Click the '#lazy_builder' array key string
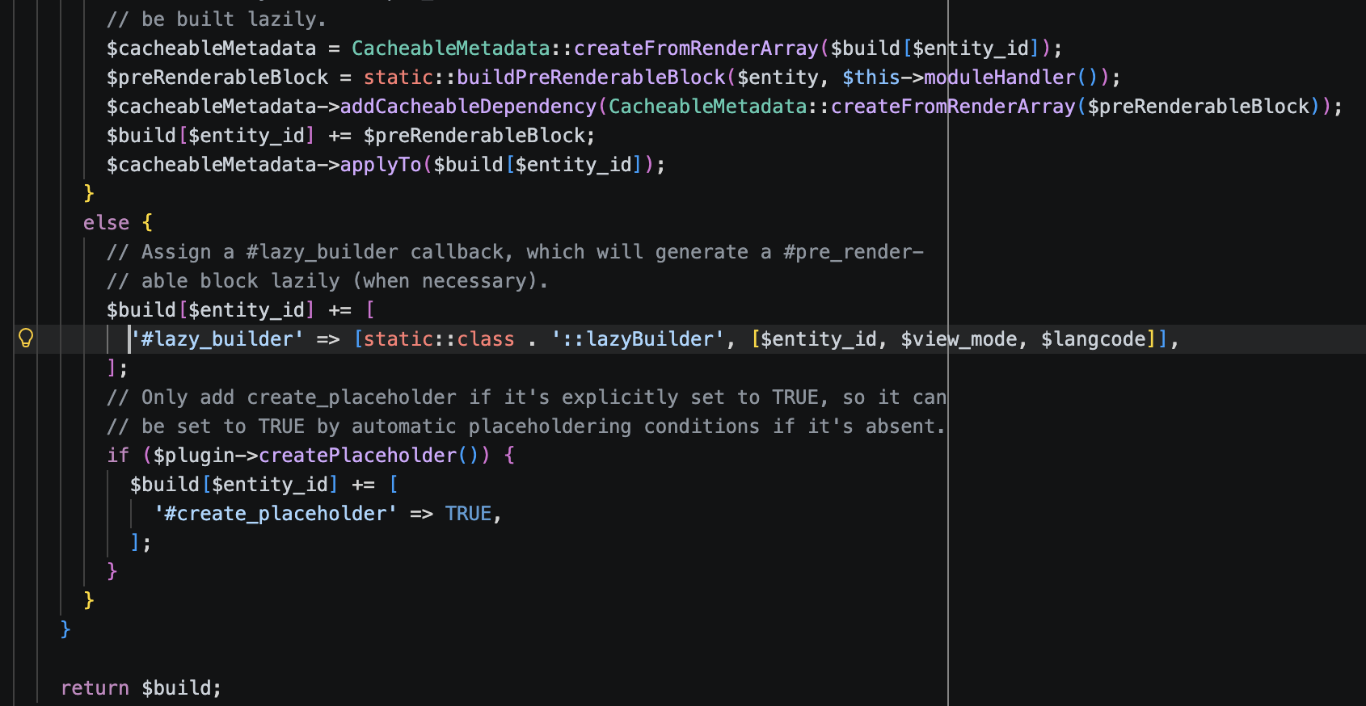The width and height of the screenshot is (1366, 706). click(x=217, y=339)
